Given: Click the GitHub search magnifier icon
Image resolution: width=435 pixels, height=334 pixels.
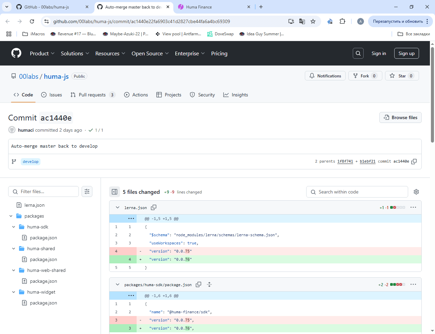Looking at the screenshot, I should click(358, 53).
